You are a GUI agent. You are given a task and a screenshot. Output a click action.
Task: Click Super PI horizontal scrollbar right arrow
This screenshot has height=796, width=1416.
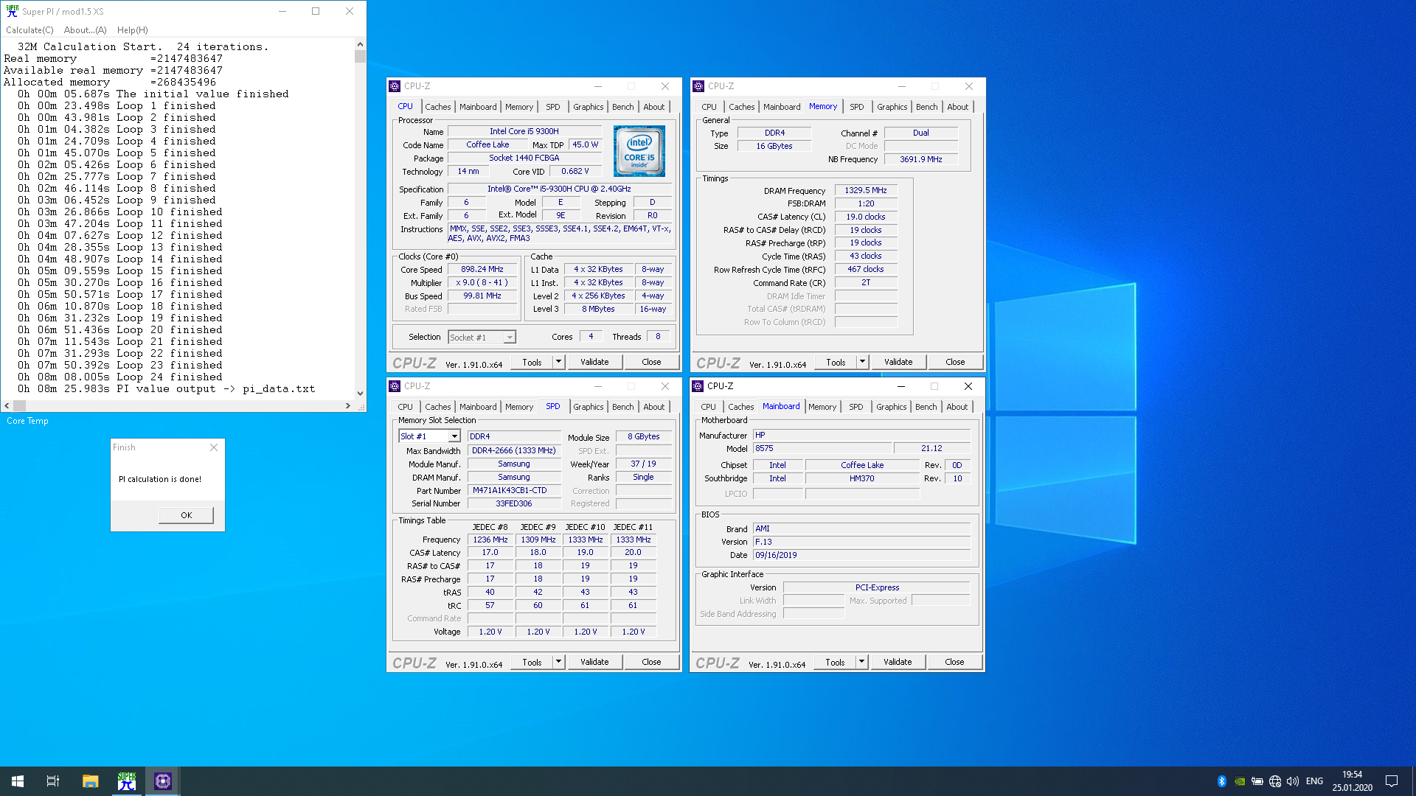[x=348, y=405]
